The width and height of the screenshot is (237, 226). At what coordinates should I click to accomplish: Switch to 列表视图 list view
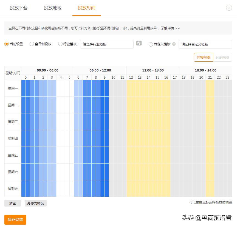(222, 57)
